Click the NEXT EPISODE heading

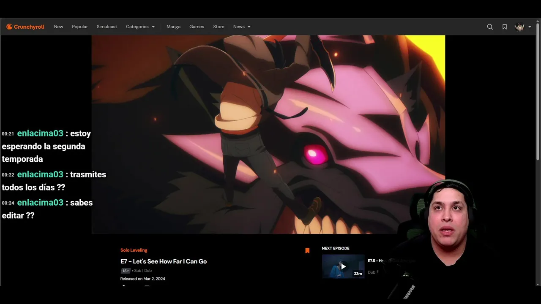(336, 248)
